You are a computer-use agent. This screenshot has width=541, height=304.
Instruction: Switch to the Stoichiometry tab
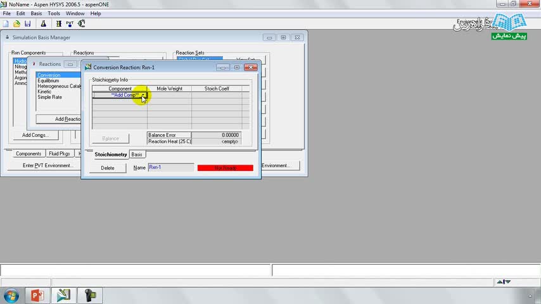tap(111, 155)
